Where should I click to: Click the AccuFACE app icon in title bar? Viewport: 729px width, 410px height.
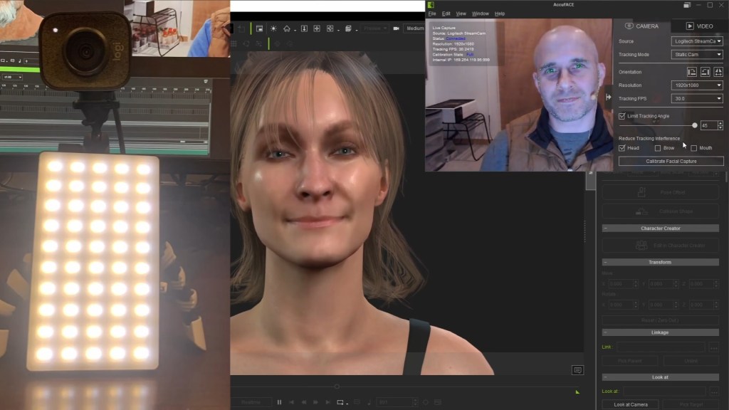[431, 5]
